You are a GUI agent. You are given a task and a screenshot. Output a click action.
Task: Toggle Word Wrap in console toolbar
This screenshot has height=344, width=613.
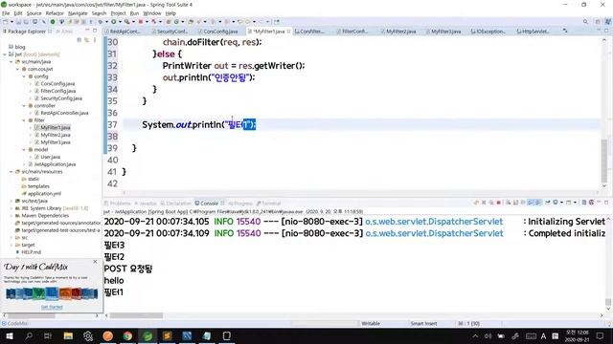click(x=523, y=203)
